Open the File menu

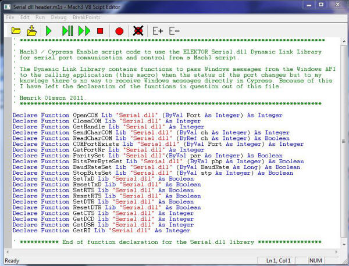pos(10,17)
